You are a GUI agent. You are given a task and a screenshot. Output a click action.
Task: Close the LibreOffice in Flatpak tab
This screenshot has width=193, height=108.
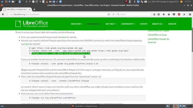tap(30, 9)
